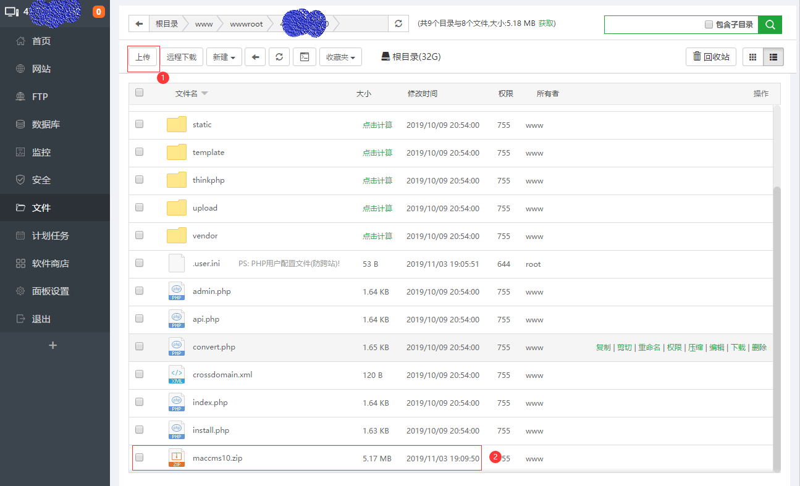Switch to list view
Viewport: 800px width, 486px height.
[773, 57]
